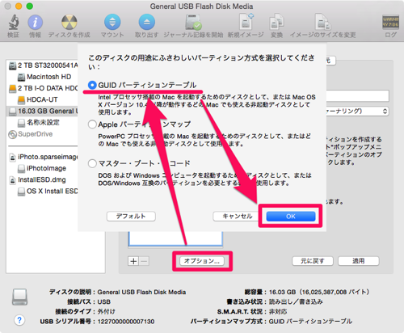Select GUID パーティションテーブル radio button

point(92,85)
